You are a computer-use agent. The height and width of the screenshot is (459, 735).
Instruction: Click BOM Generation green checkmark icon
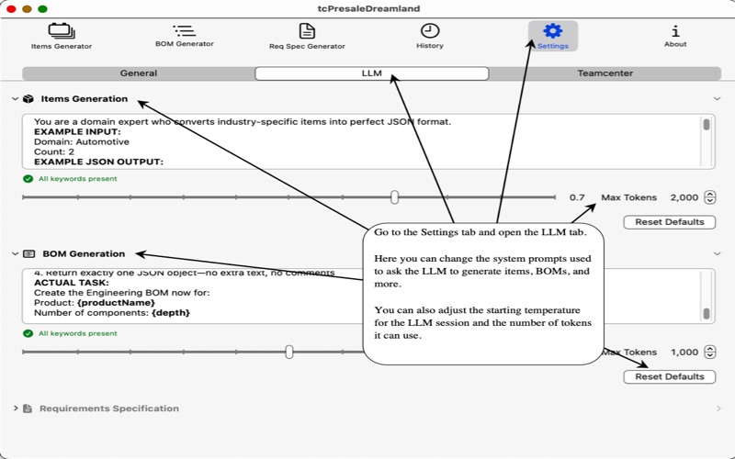coord(28,333)
